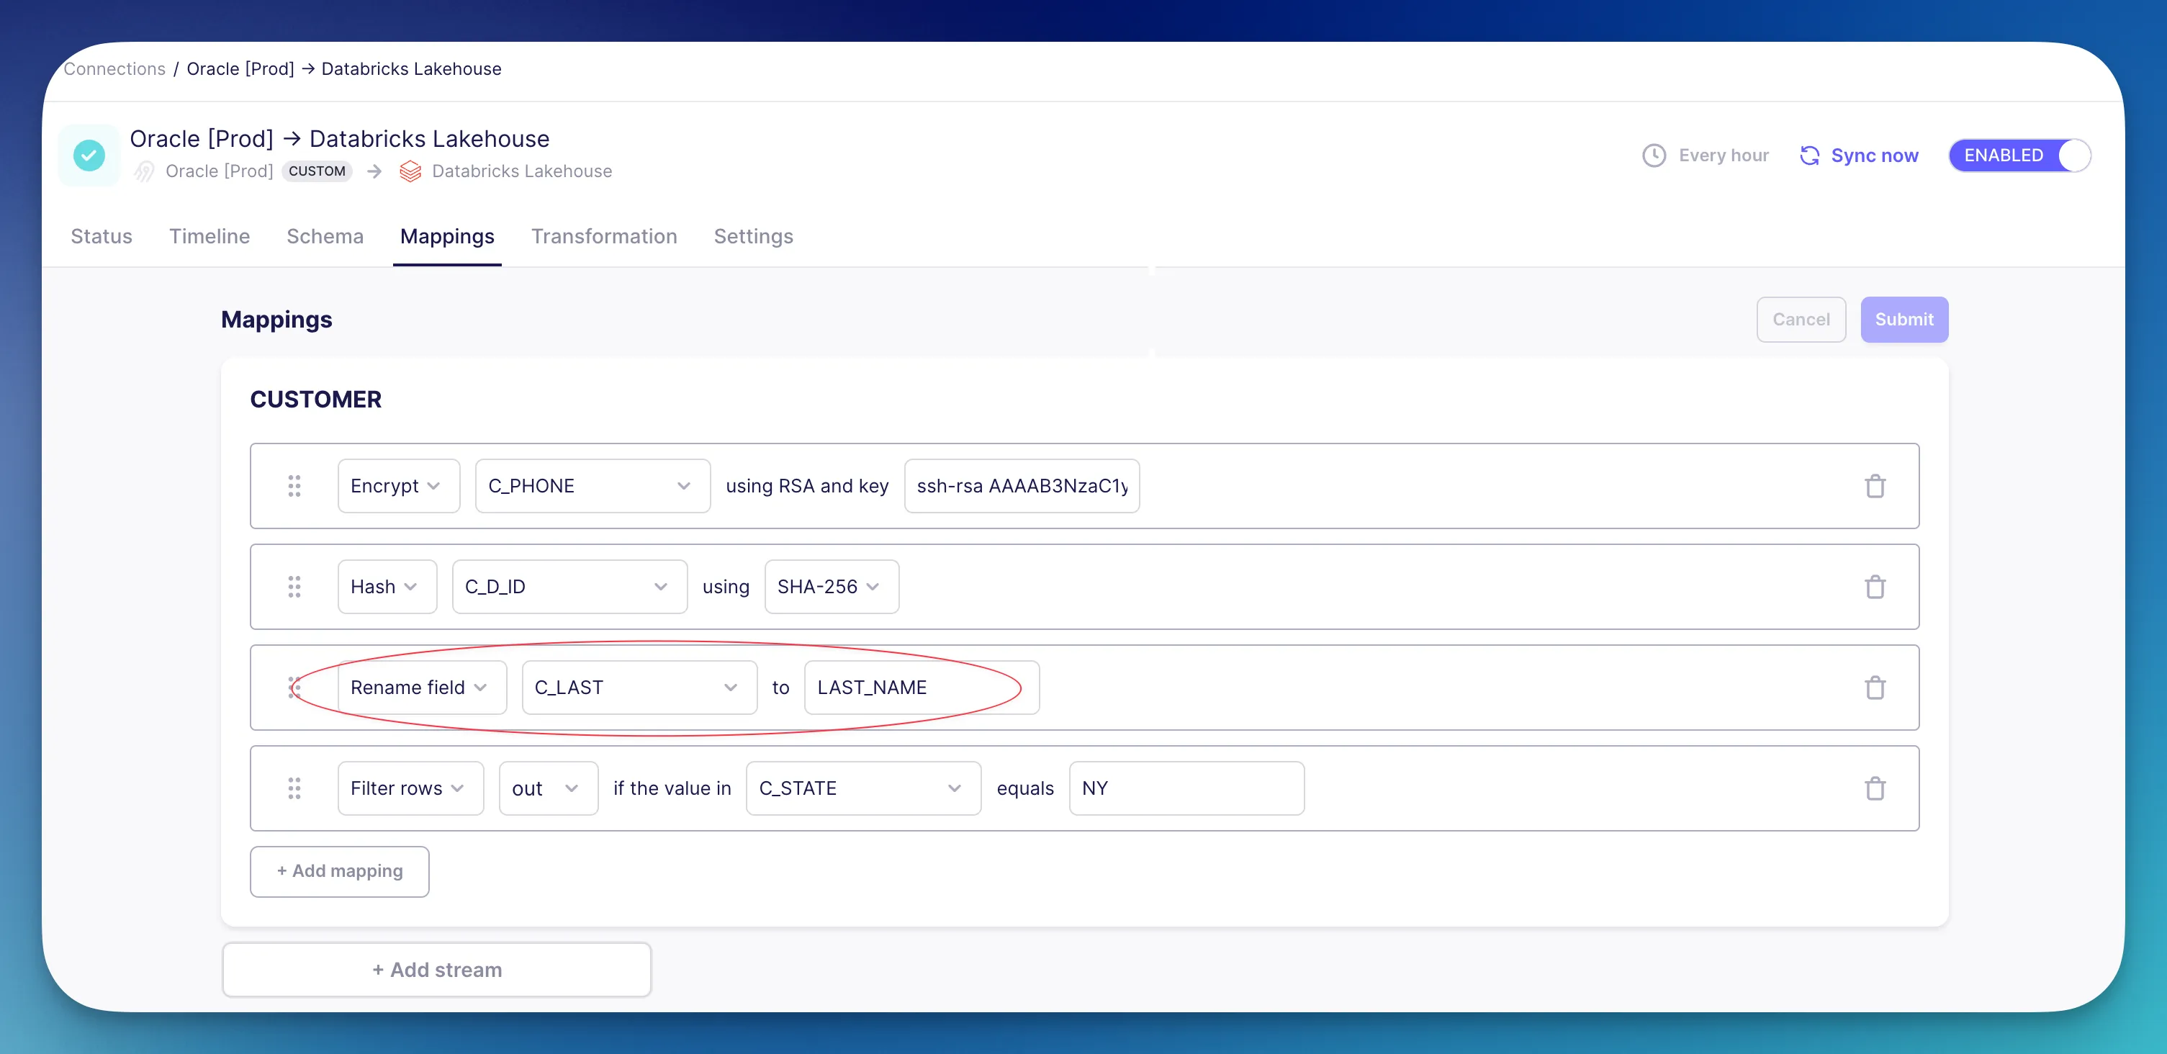Image resolution: width=2167 pixels, height=1054 pixels.
Task: Open the Schema tab
Action: pyautogui.click(x=325, y=236)
